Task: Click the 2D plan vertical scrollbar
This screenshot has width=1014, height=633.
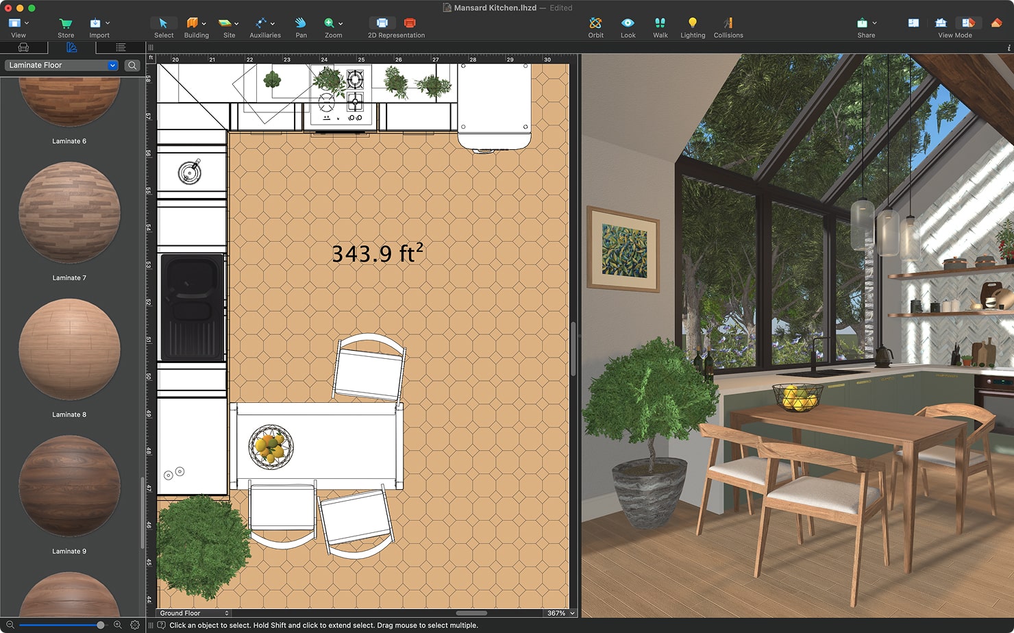Action: (572, 348)
